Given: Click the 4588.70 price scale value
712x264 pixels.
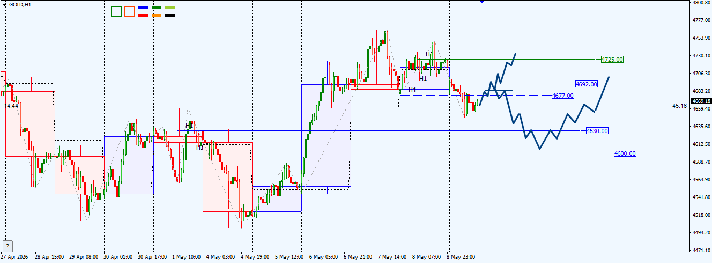Looking at the screenshot, I should [x=702, y=162].
